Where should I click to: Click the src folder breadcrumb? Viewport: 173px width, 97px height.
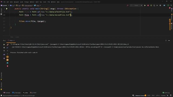point(12,5)
